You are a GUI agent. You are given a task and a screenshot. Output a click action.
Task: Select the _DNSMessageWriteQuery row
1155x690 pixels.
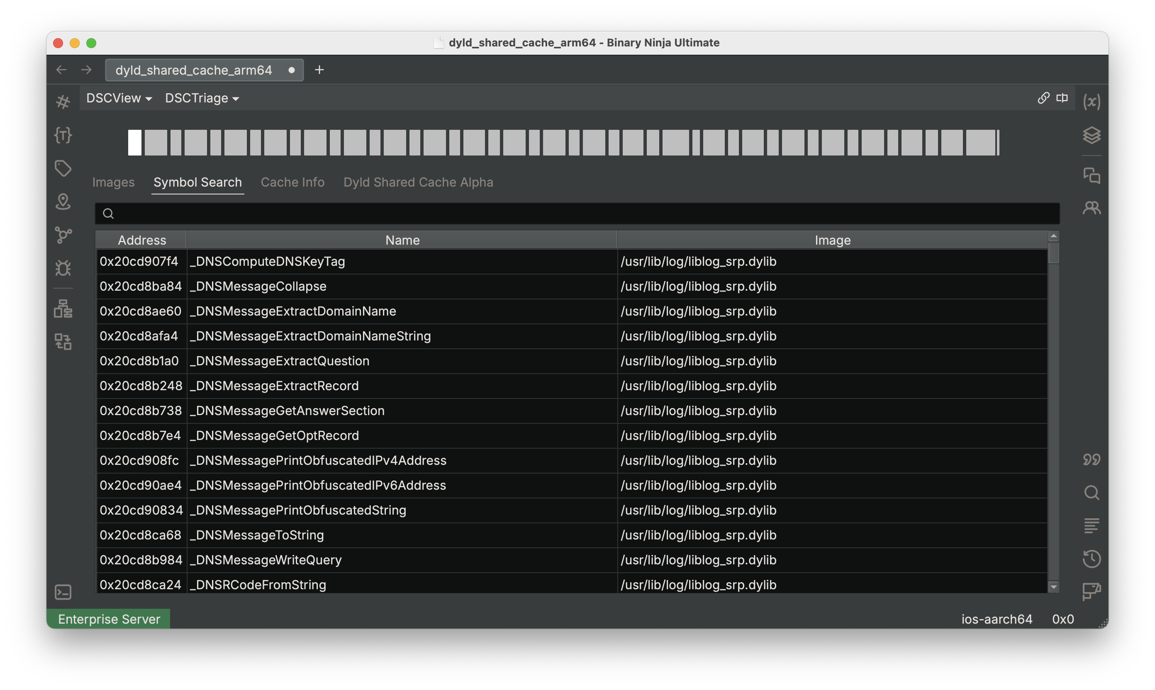click(571, 560)
